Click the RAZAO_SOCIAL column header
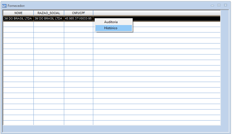 [x=49, y=13]
